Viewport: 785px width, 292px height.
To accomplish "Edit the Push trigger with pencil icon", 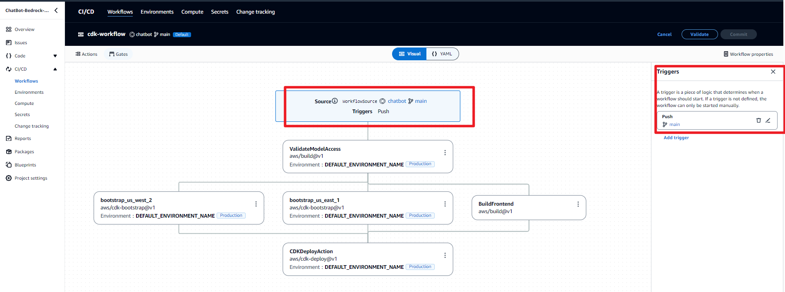I will click(x=768, y=121).
